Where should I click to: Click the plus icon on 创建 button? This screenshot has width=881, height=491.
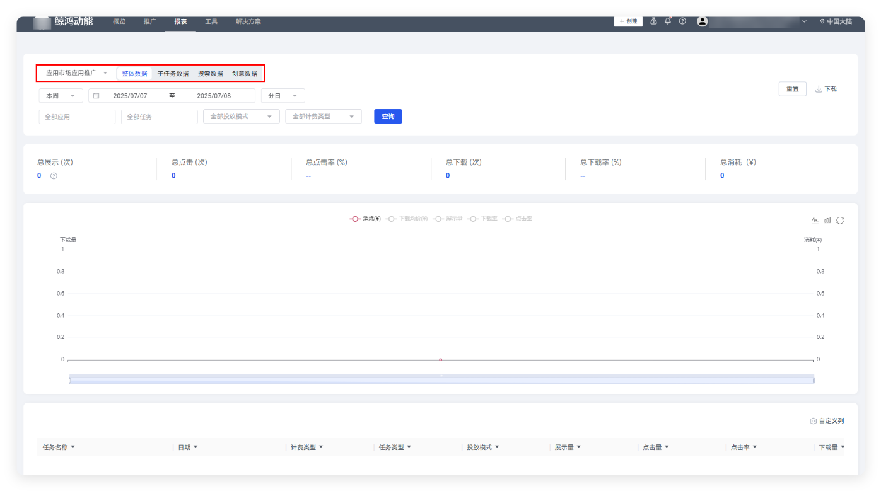(x=622, y=21)
